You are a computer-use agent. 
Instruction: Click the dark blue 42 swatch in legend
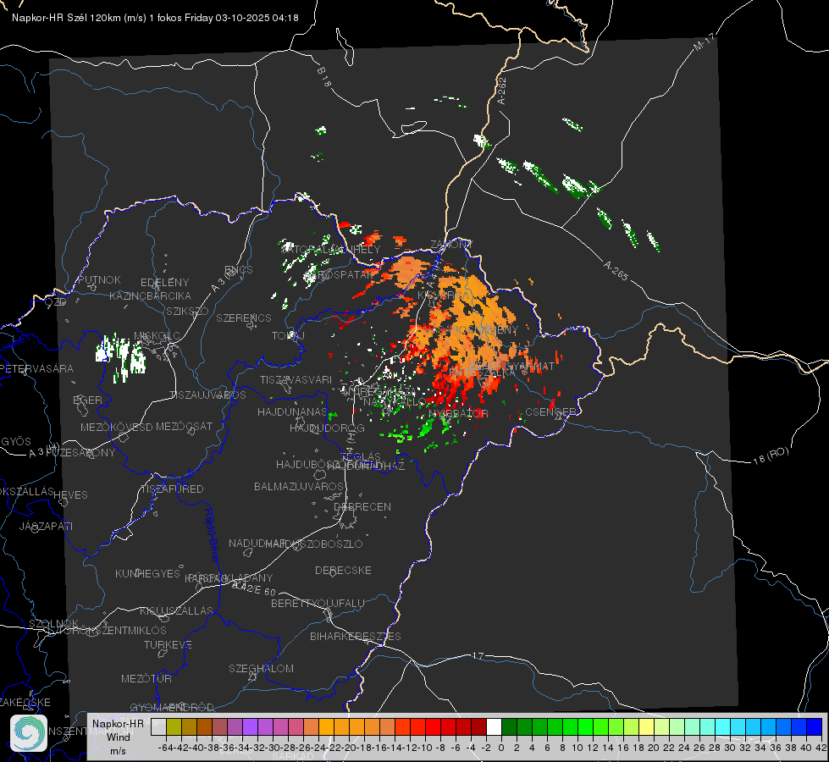(x=815, y=726)
